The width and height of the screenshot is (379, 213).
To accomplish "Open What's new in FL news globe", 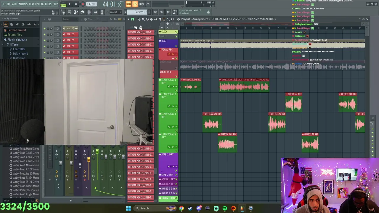I will tap(208, 12).
